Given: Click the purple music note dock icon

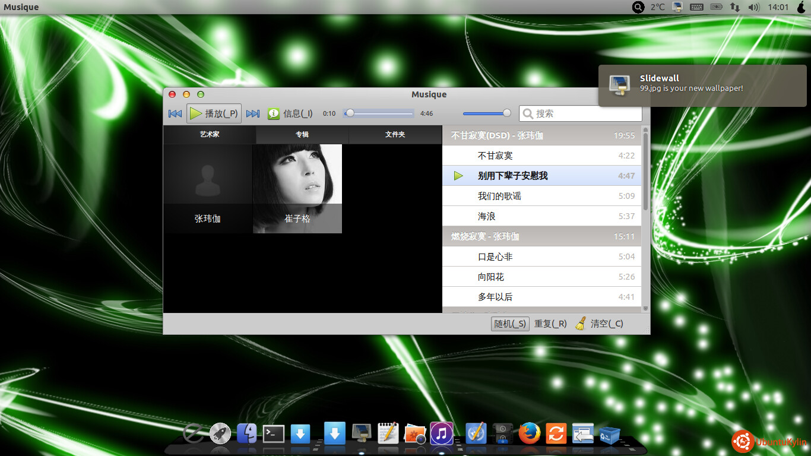Looking at the screenshot, I should tap(441, 433).
